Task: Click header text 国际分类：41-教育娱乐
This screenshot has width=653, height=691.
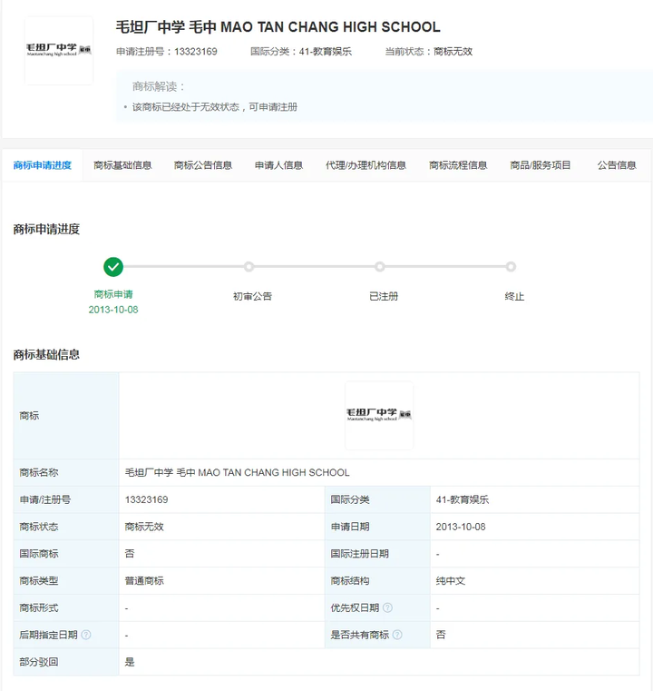Action: click(x=301, y=52)
